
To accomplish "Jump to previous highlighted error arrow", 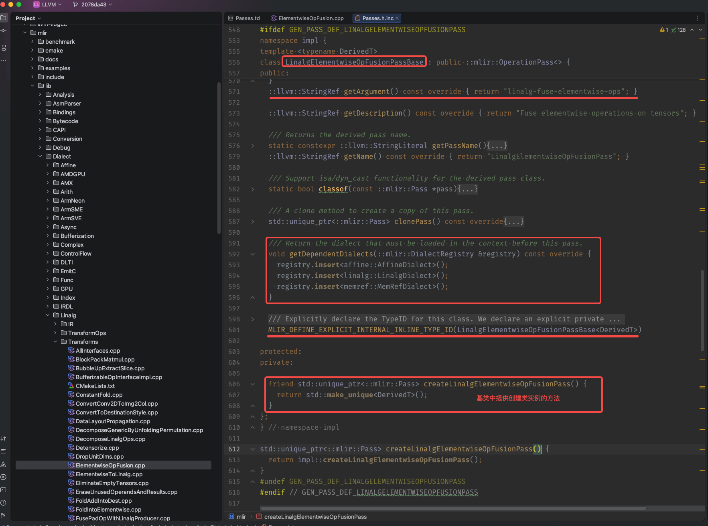I will (x=692, y=30).
